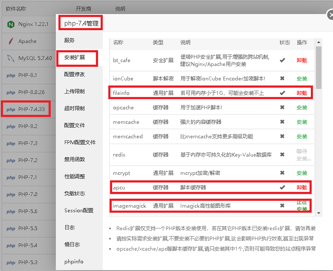Install the memcache extension
This screenshot has width=333, height=271.
pos(302,122)
